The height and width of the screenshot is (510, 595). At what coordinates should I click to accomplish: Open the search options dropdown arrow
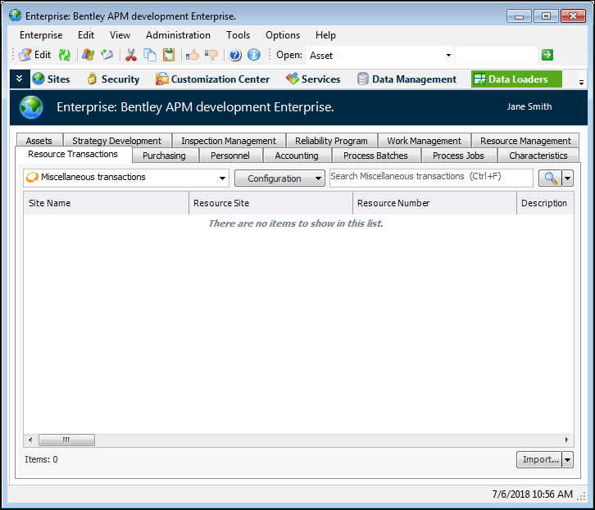[567, 178]
